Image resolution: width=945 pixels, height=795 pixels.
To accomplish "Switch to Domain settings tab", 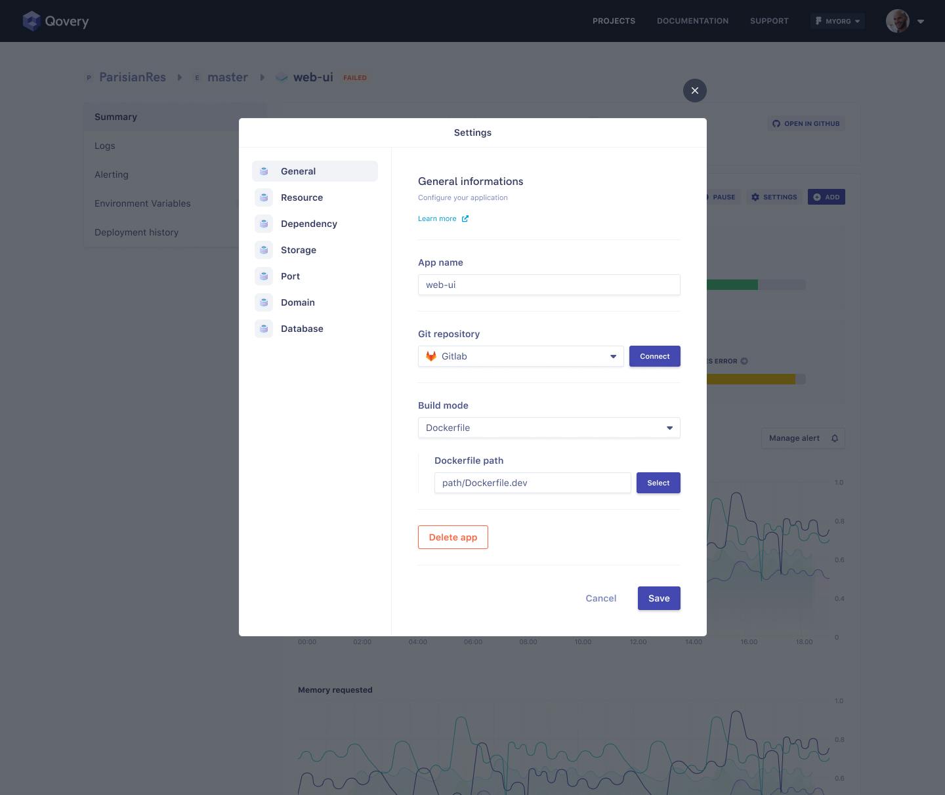I will [x=315, y=302].
